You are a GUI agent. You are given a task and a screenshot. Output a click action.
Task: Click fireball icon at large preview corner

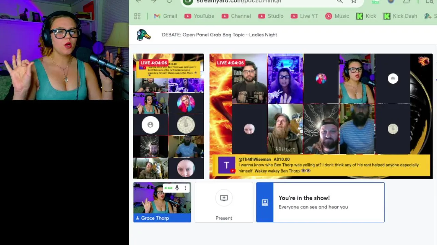pyautogui.click(x=424, y=61)
